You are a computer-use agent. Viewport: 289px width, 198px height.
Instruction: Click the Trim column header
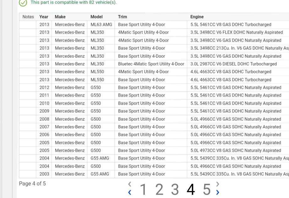pyautogui.click(x=123, y=17)
